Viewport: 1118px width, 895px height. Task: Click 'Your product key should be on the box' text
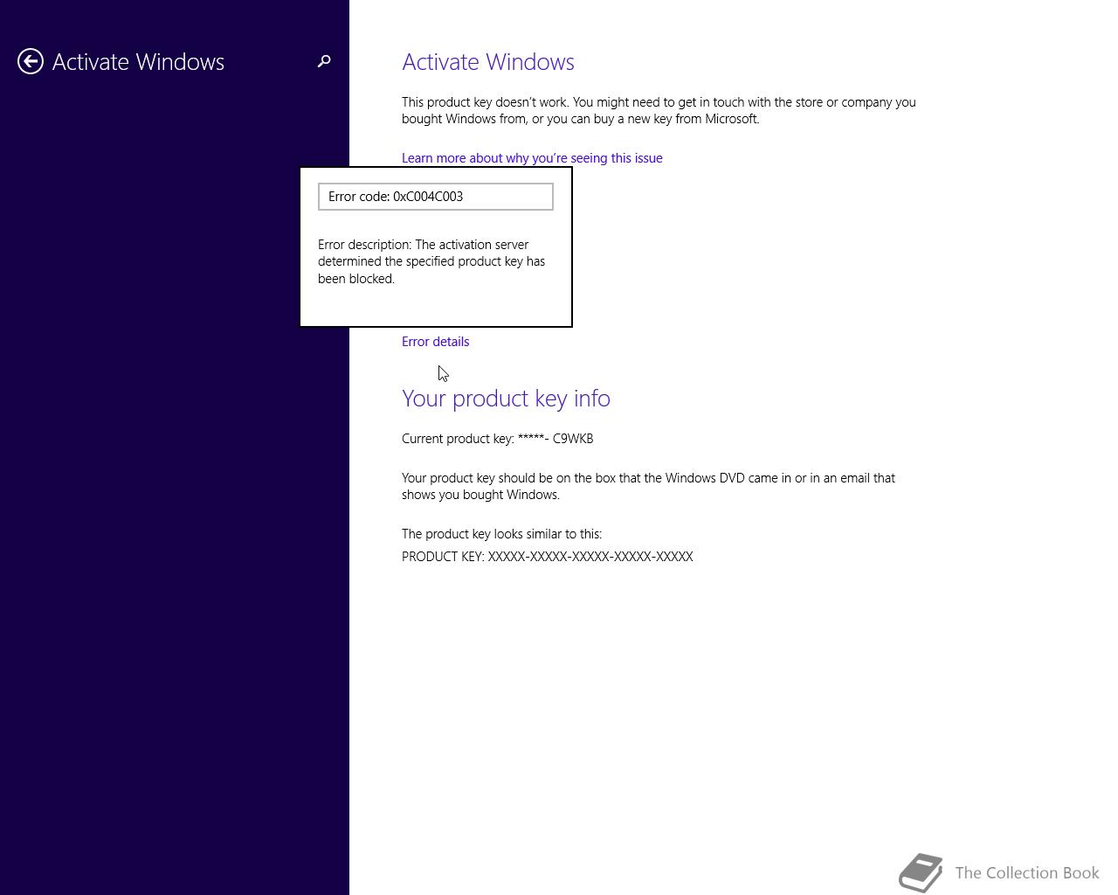[648, 486]
